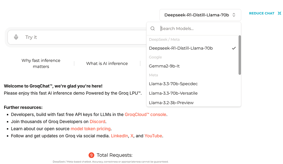Open the Deepseek-R1-Distill-Llama-70b model selector dropdown

click(x=200, y=15)
